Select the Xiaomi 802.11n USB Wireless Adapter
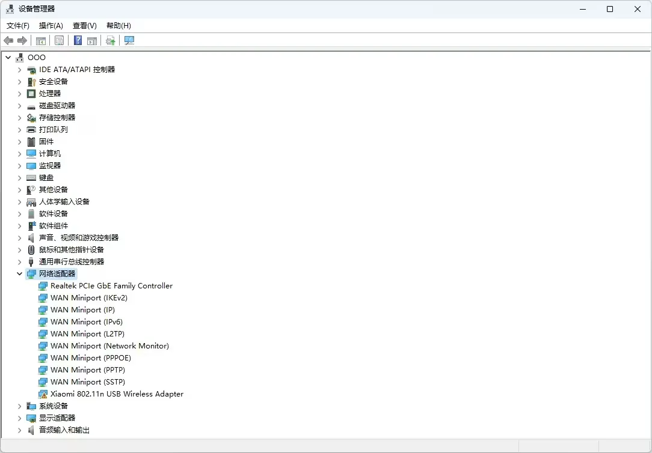The height and width of the screenshot is (453, 652). [x=117, y=394]
